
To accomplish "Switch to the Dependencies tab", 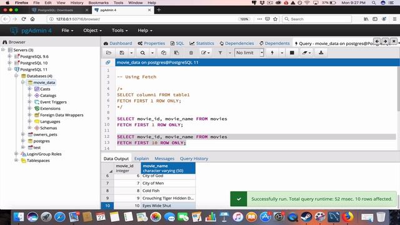I will [x=237, y=43].
